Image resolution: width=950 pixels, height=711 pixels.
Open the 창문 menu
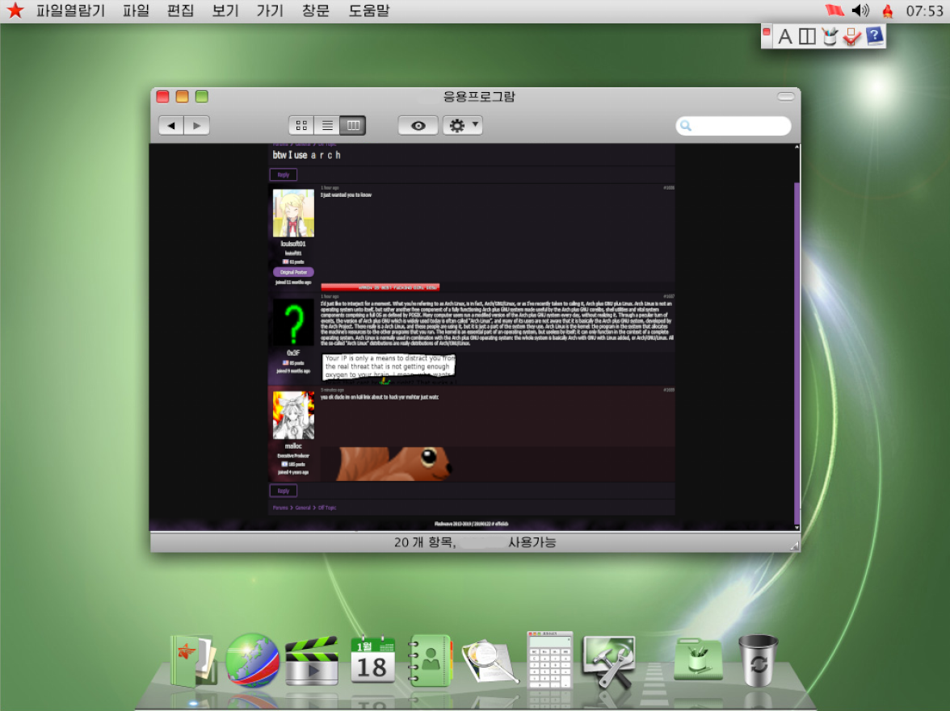(316, 10)
